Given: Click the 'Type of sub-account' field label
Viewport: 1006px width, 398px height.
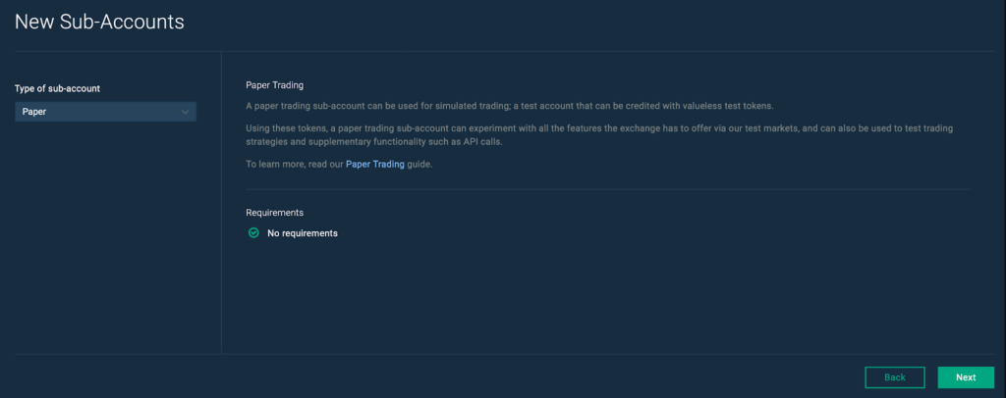Looking at the screenshot, I should [x=57, y=88].
